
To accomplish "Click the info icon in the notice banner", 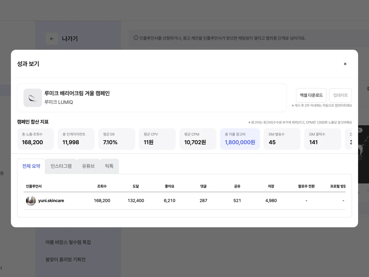I will 136,38.
